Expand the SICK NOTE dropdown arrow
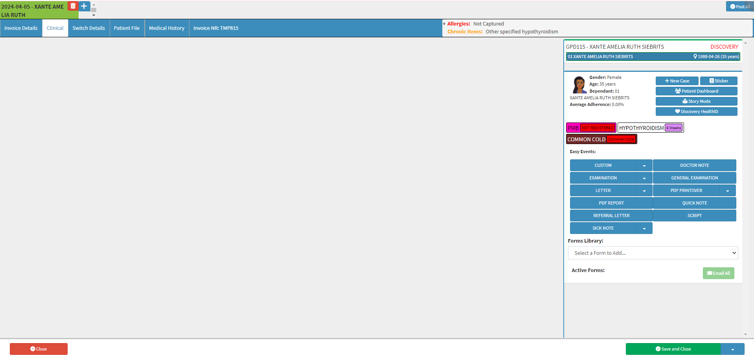 point(644,228)
